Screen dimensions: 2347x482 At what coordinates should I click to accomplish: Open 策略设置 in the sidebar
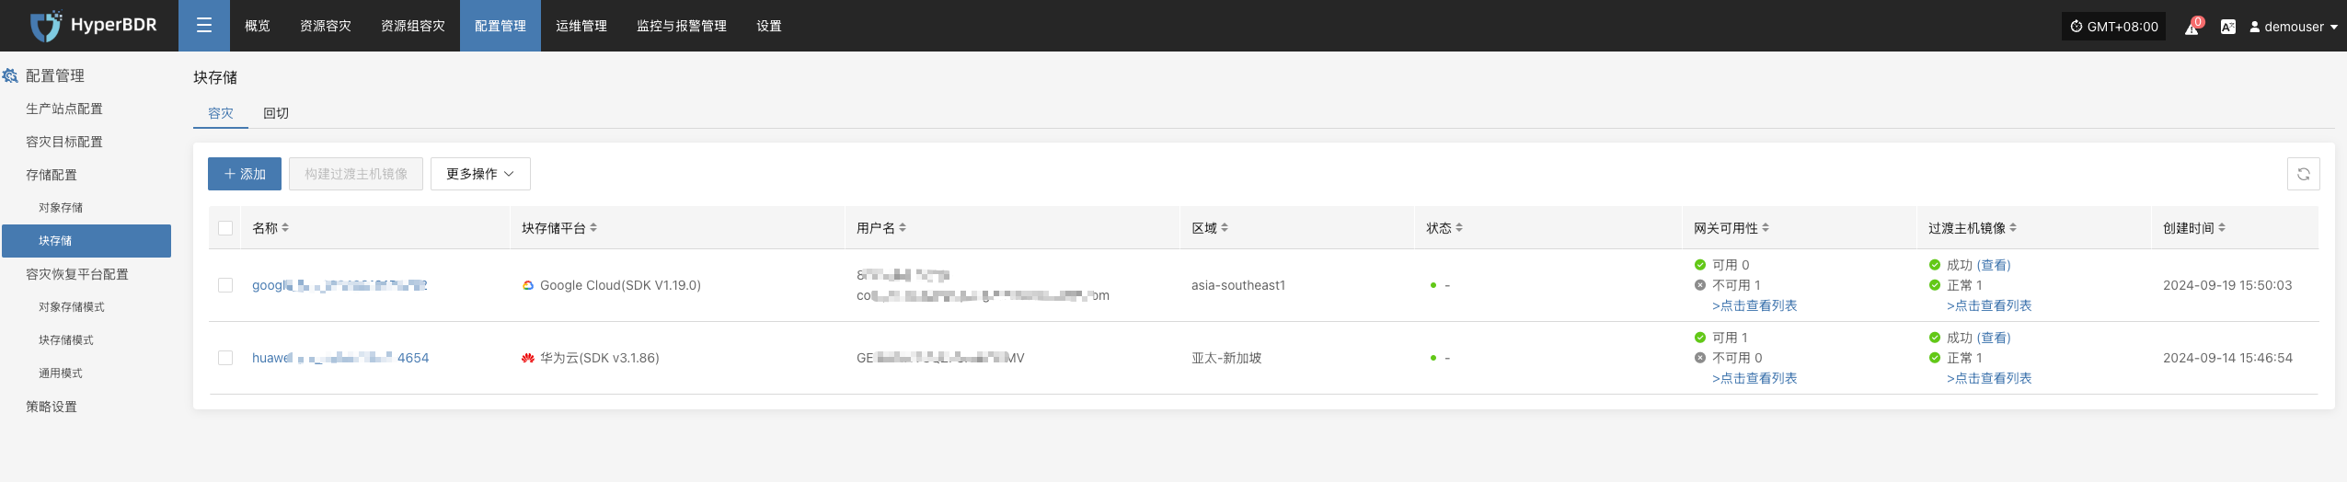[x=52, y=407]
